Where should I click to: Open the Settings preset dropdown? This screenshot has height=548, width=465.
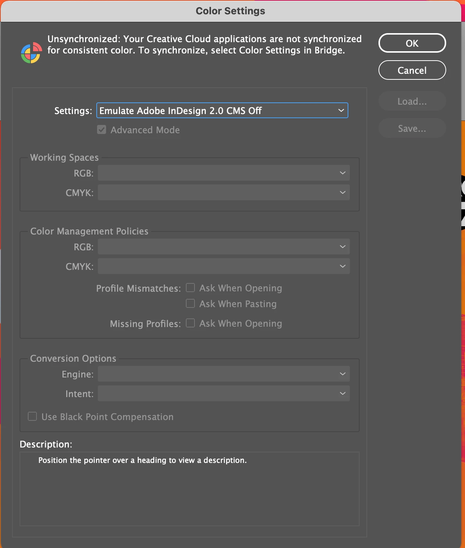point(222,111)
